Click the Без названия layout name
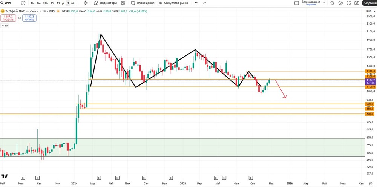This screenshot has height=187, width=377. click(x=311, y=2)
